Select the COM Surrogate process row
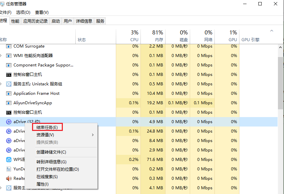 (139, 46)
